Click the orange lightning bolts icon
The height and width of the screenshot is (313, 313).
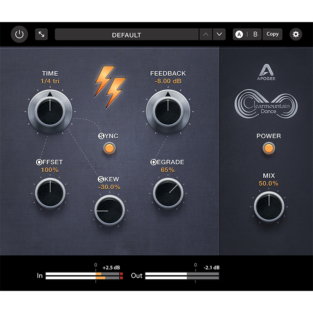pos(110,86)
